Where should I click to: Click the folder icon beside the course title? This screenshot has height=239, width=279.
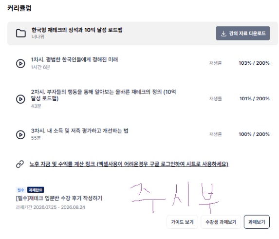pyautogui.click(x=21, y=33)
